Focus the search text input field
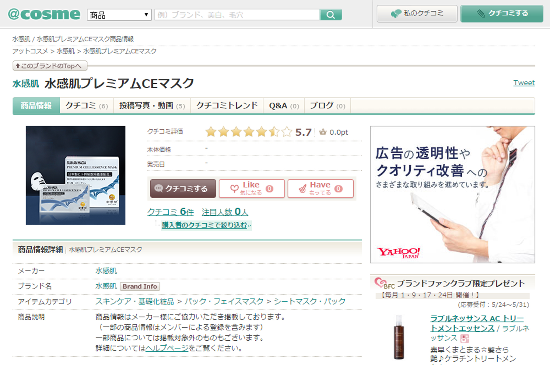 click(237, 15)
